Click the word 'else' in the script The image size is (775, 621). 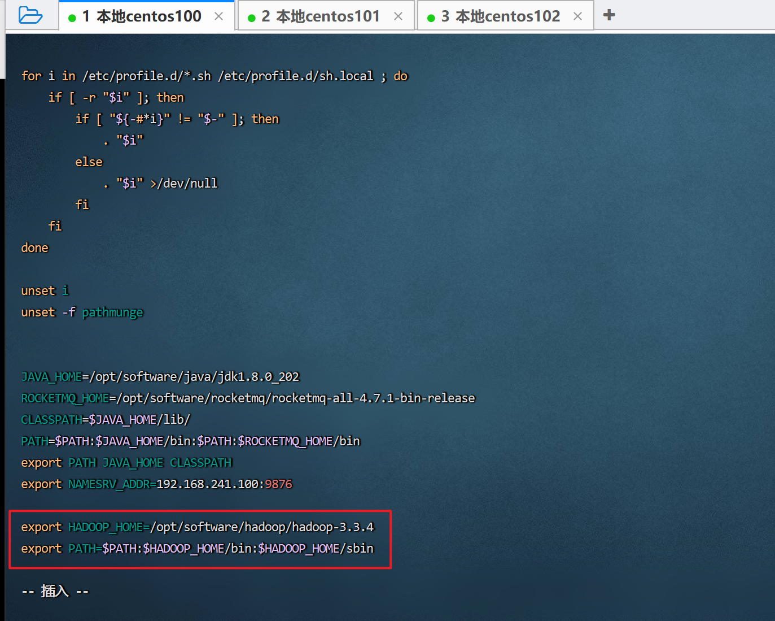pos(89,162)
